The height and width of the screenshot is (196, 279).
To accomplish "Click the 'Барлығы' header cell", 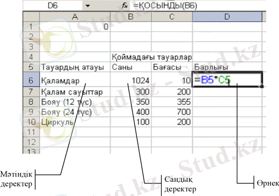I will click(227, 67).
